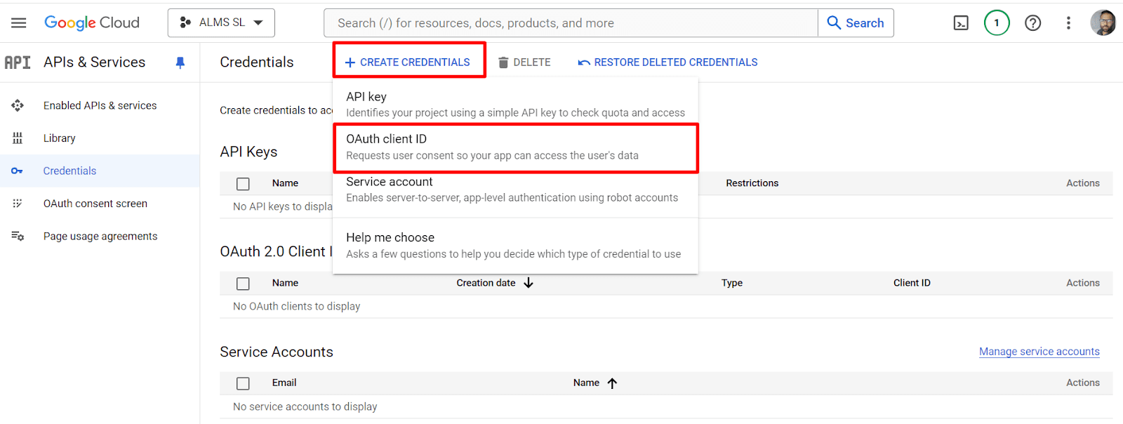Click the search resources input field

point(571,23)
